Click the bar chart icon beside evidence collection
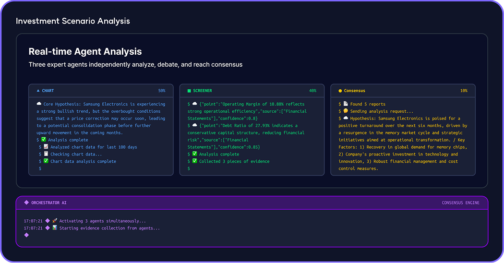 click(x=55, y=228)
